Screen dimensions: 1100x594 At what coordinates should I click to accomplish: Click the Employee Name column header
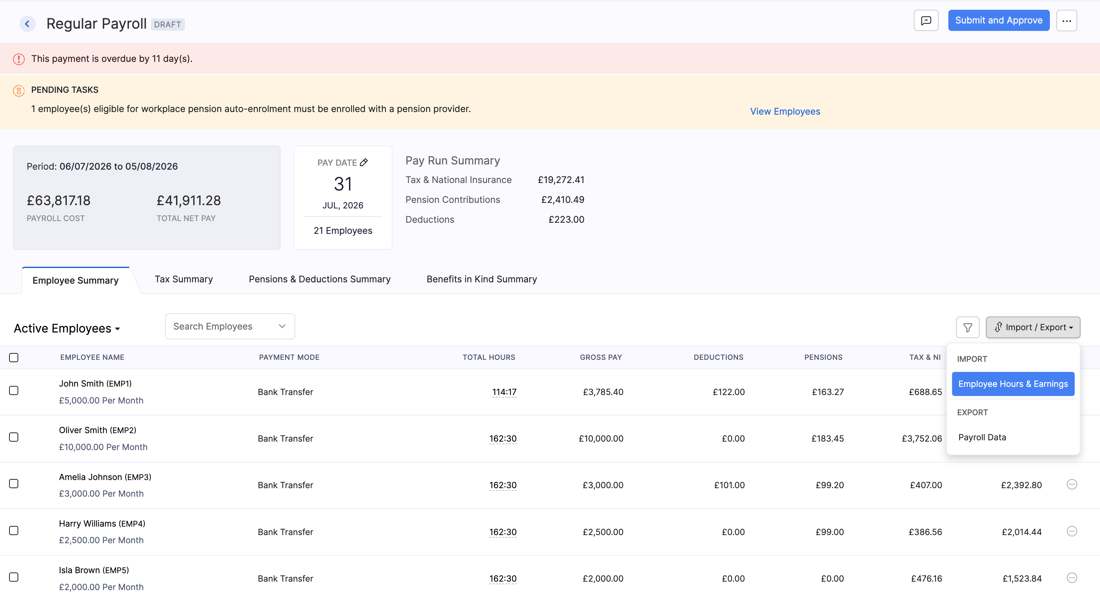coord(92,357)
